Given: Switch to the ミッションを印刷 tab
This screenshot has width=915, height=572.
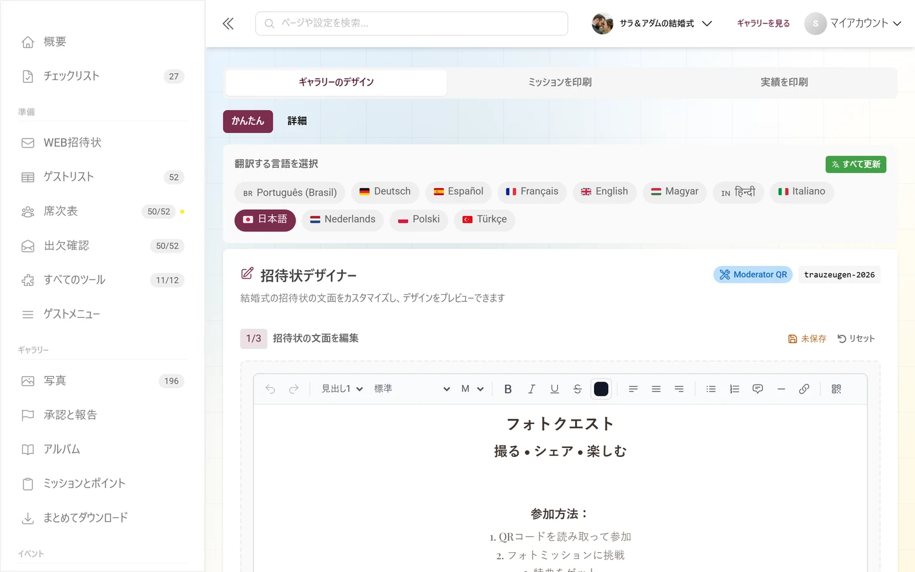Looking at the screenshot, I should coord(560,83).
